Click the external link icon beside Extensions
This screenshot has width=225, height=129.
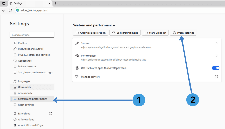point(50,114)
